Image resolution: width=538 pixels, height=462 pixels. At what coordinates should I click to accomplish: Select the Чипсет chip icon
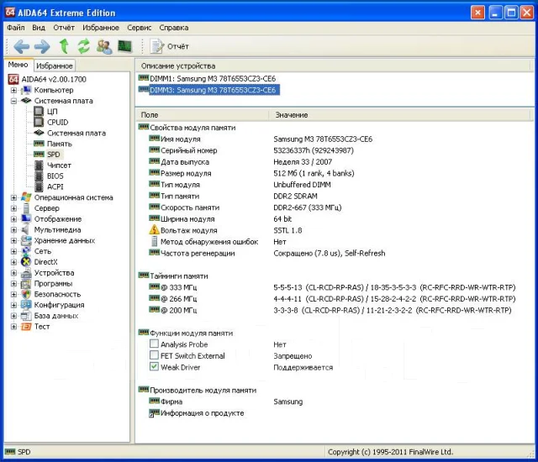40,165
